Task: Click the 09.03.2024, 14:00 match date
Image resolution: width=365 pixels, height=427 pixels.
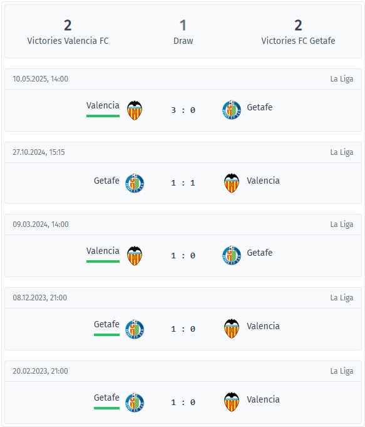Action: click(41, 224)
